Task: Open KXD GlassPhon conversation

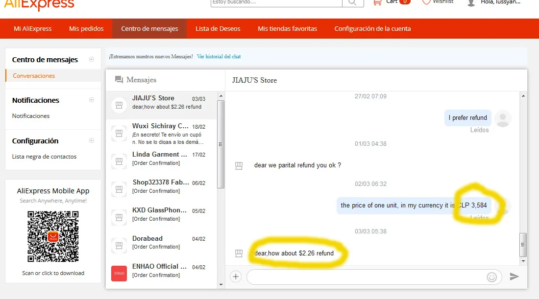Action: tap(162, 217)
